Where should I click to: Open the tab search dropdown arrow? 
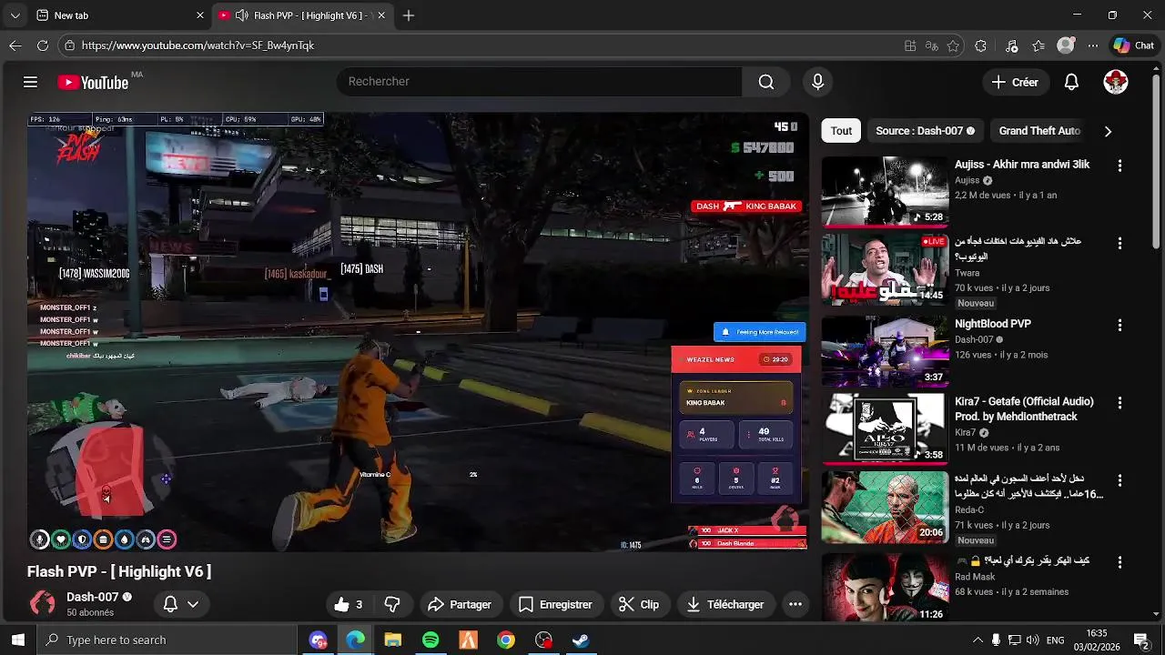(x=15, y=15)
